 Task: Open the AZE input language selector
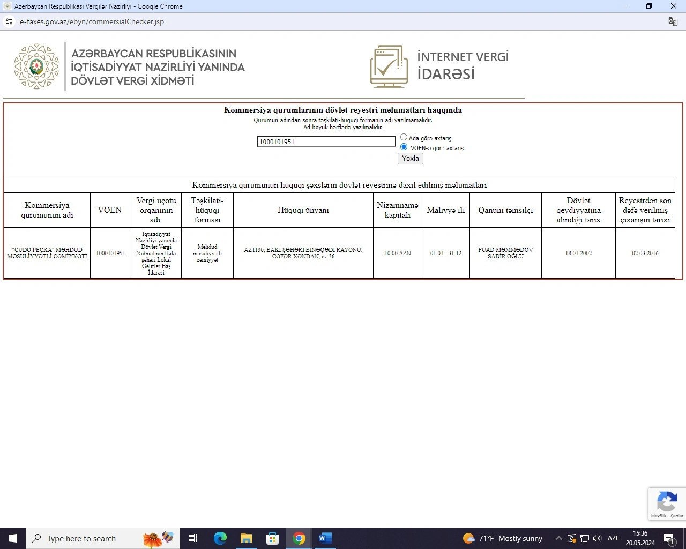tap(614, 538)
